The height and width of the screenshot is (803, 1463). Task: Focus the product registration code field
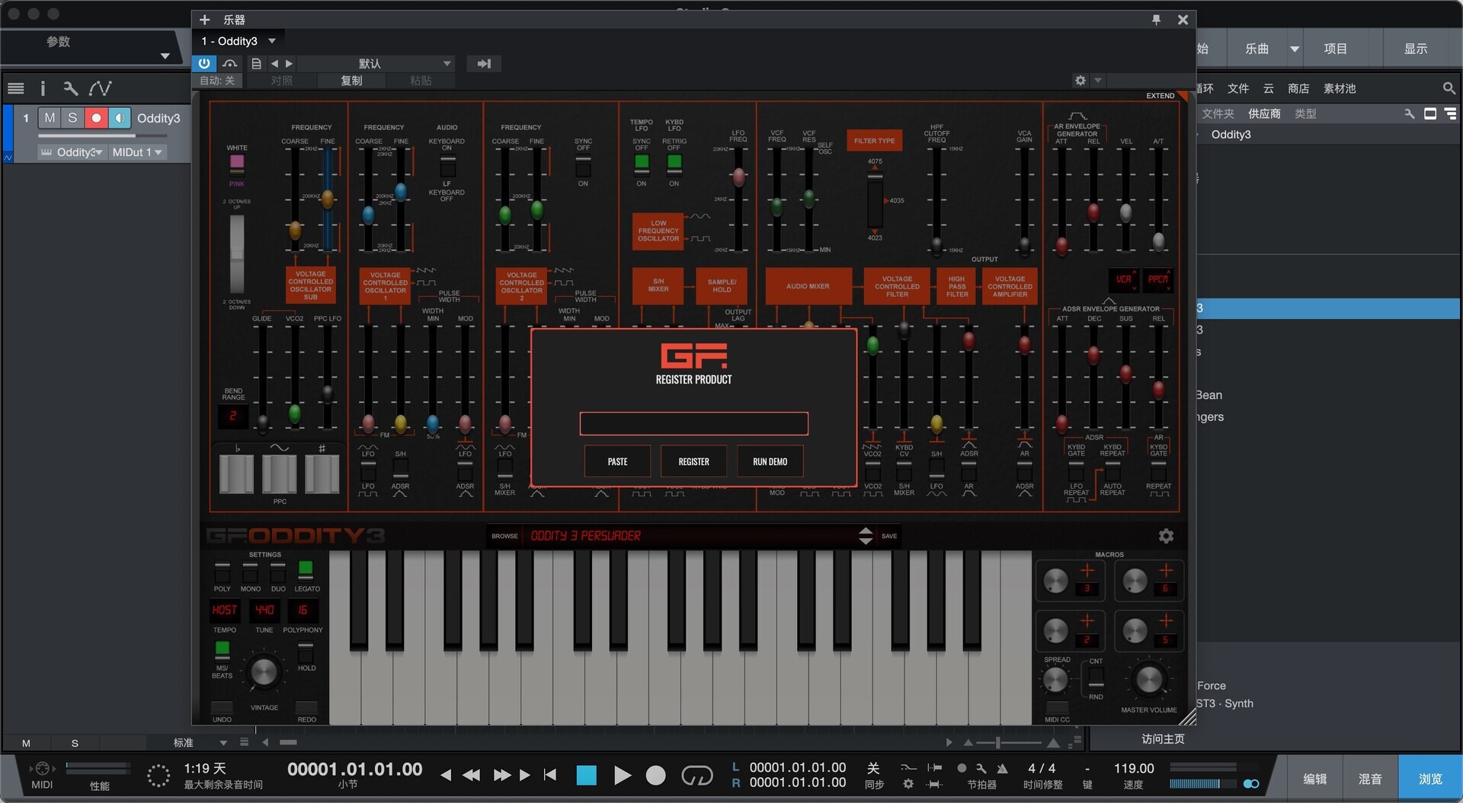click(693, 423)
